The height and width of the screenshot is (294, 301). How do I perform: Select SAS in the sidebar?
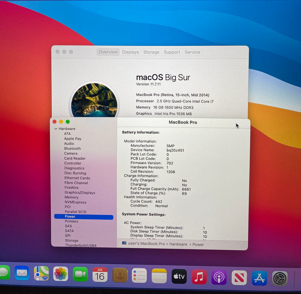pyautogui.click(x=68, y=226)
